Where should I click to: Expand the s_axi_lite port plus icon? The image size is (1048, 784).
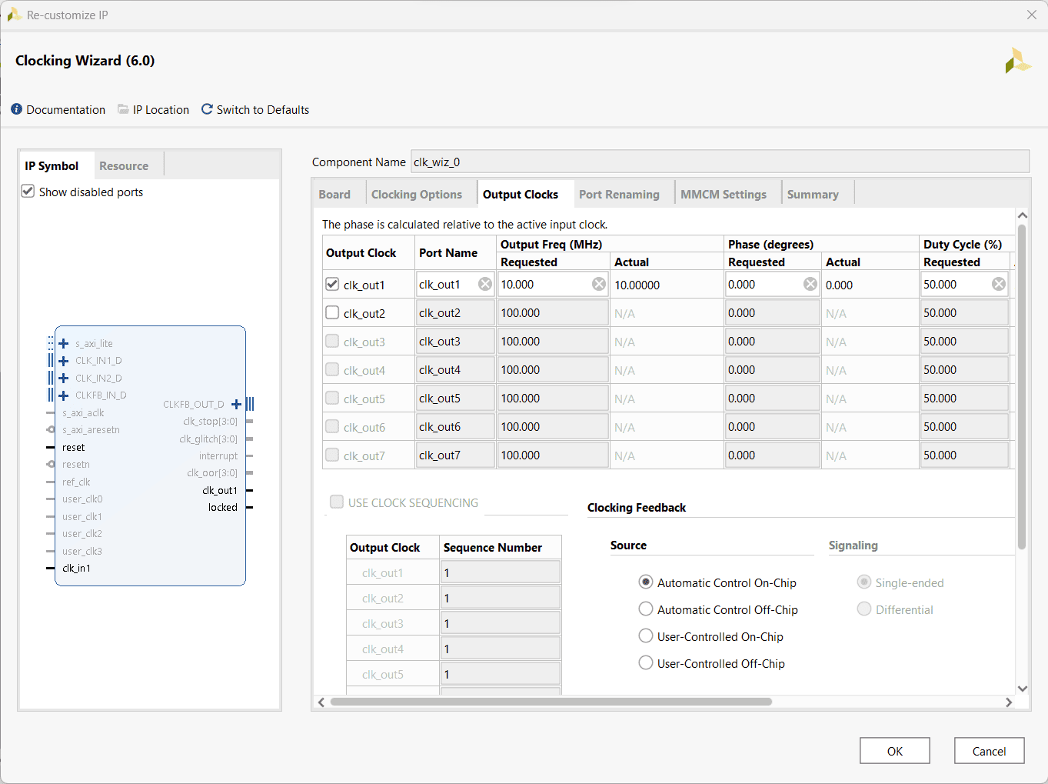(x=64, y=343)
